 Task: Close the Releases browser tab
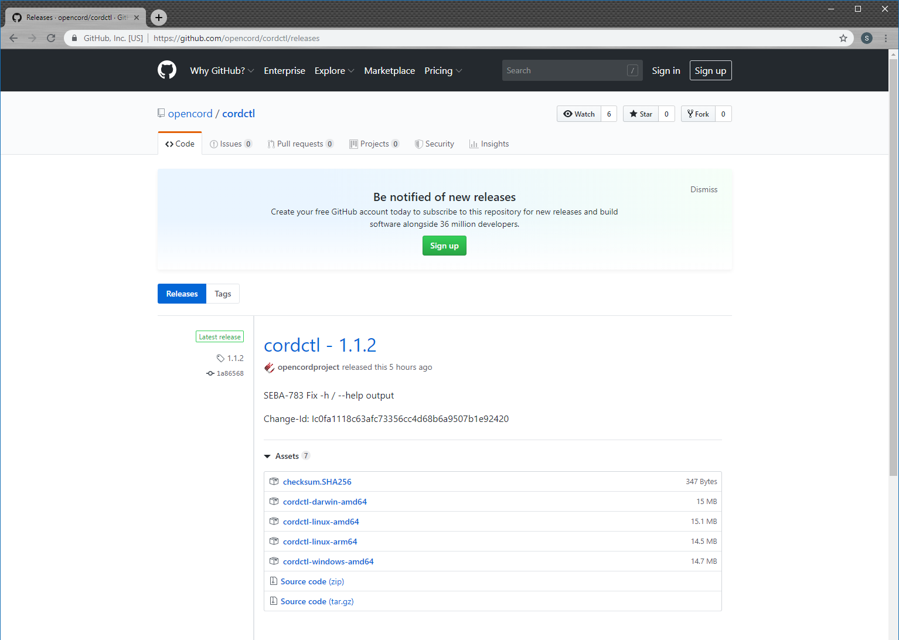pos(137,18)
